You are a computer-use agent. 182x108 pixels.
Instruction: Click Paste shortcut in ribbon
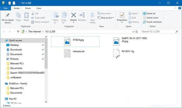click(40, 22)
